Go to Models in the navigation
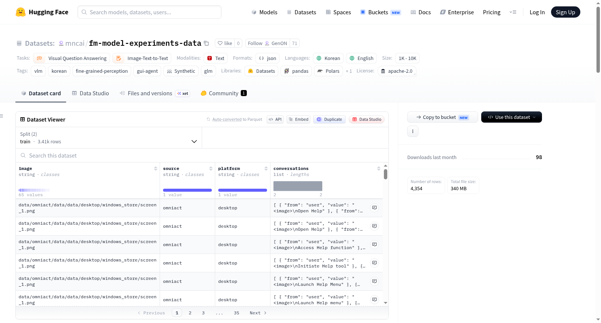This screenshot has width=601, height=323. (264, 12)
